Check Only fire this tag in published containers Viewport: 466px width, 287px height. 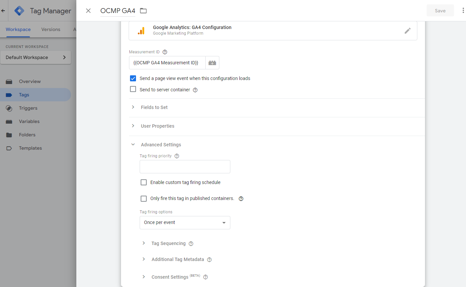point(144,198)
